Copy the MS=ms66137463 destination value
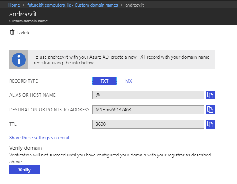The image size is (237, 184). [210, 110]
